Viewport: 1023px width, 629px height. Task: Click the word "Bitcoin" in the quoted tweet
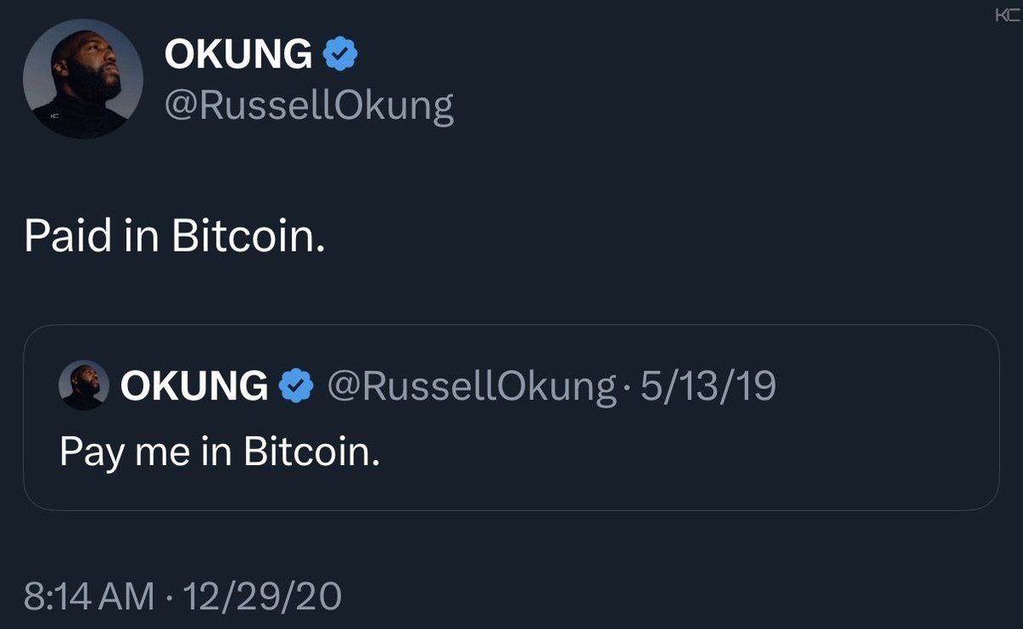311,450
